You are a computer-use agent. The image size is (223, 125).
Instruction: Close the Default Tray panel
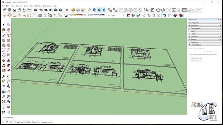[221, 19]
